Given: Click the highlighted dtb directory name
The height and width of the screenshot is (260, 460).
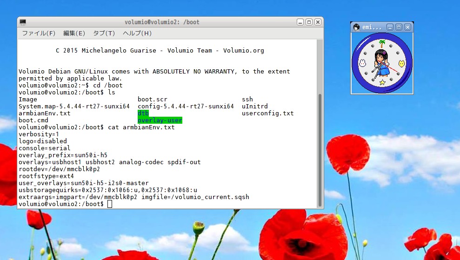Looking at the screenshot, I should click(x=143, y=113).
